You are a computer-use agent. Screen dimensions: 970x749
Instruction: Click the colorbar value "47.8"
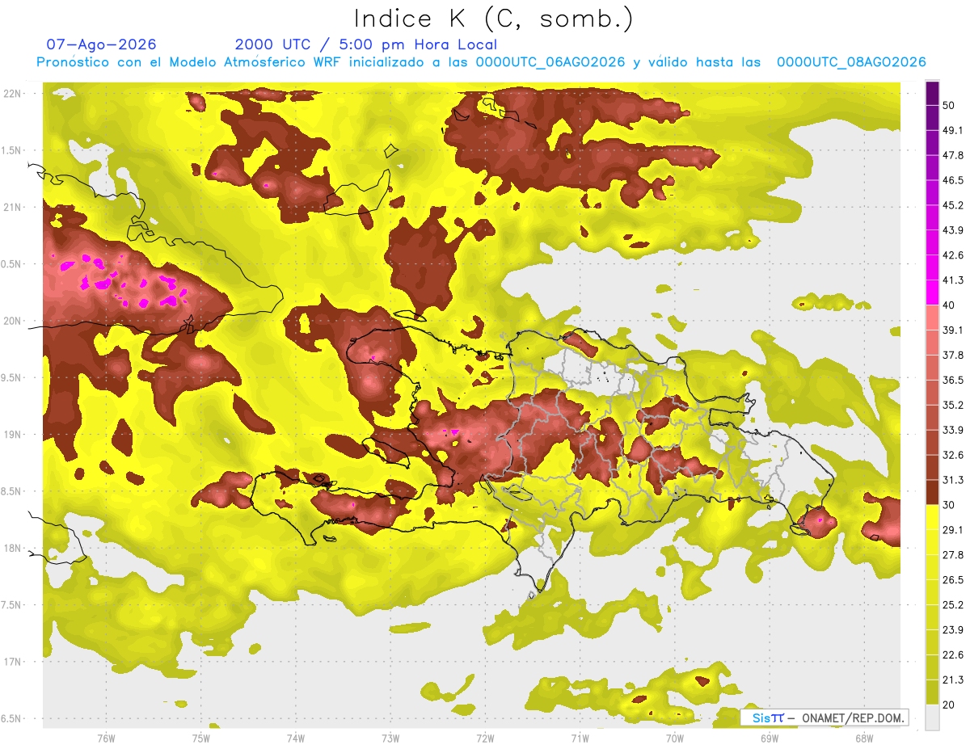[x=953, y=155]
